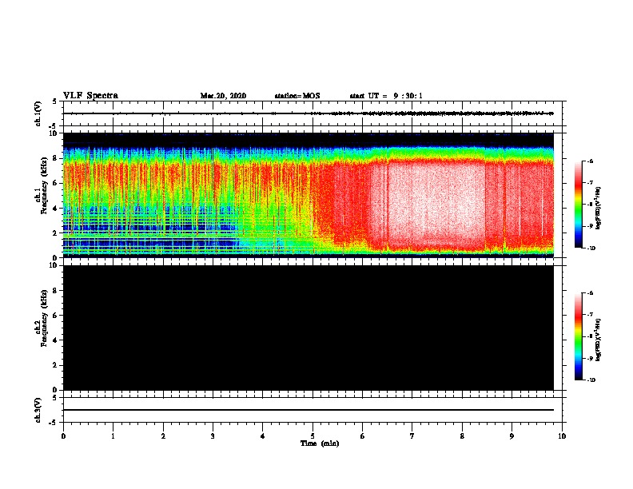Click the ch.1 "Frequency (kHz)" axis label
Viewport: 633px width, 489px height.
(45, 185)
